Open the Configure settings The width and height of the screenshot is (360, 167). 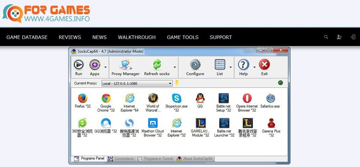195,67
